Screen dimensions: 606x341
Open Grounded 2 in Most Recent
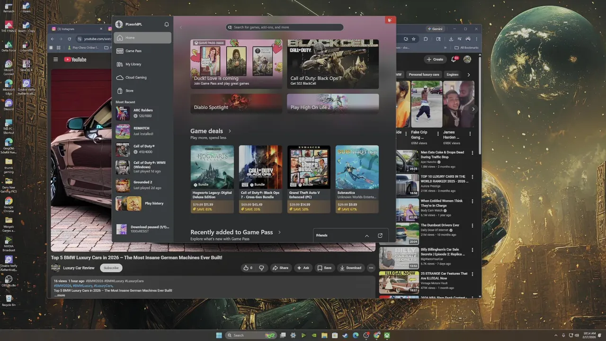click(143, 185)
